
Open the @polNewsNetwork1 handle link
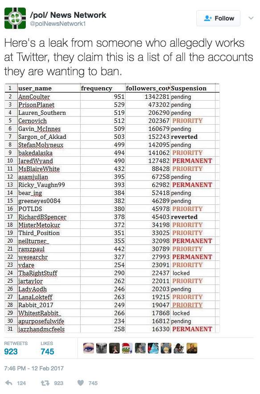(58, 24)
